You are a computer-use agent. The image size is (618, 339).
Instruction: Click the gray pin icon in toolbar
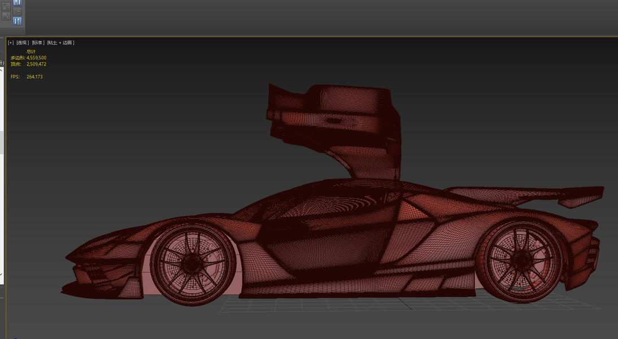[x=17, y=11]
